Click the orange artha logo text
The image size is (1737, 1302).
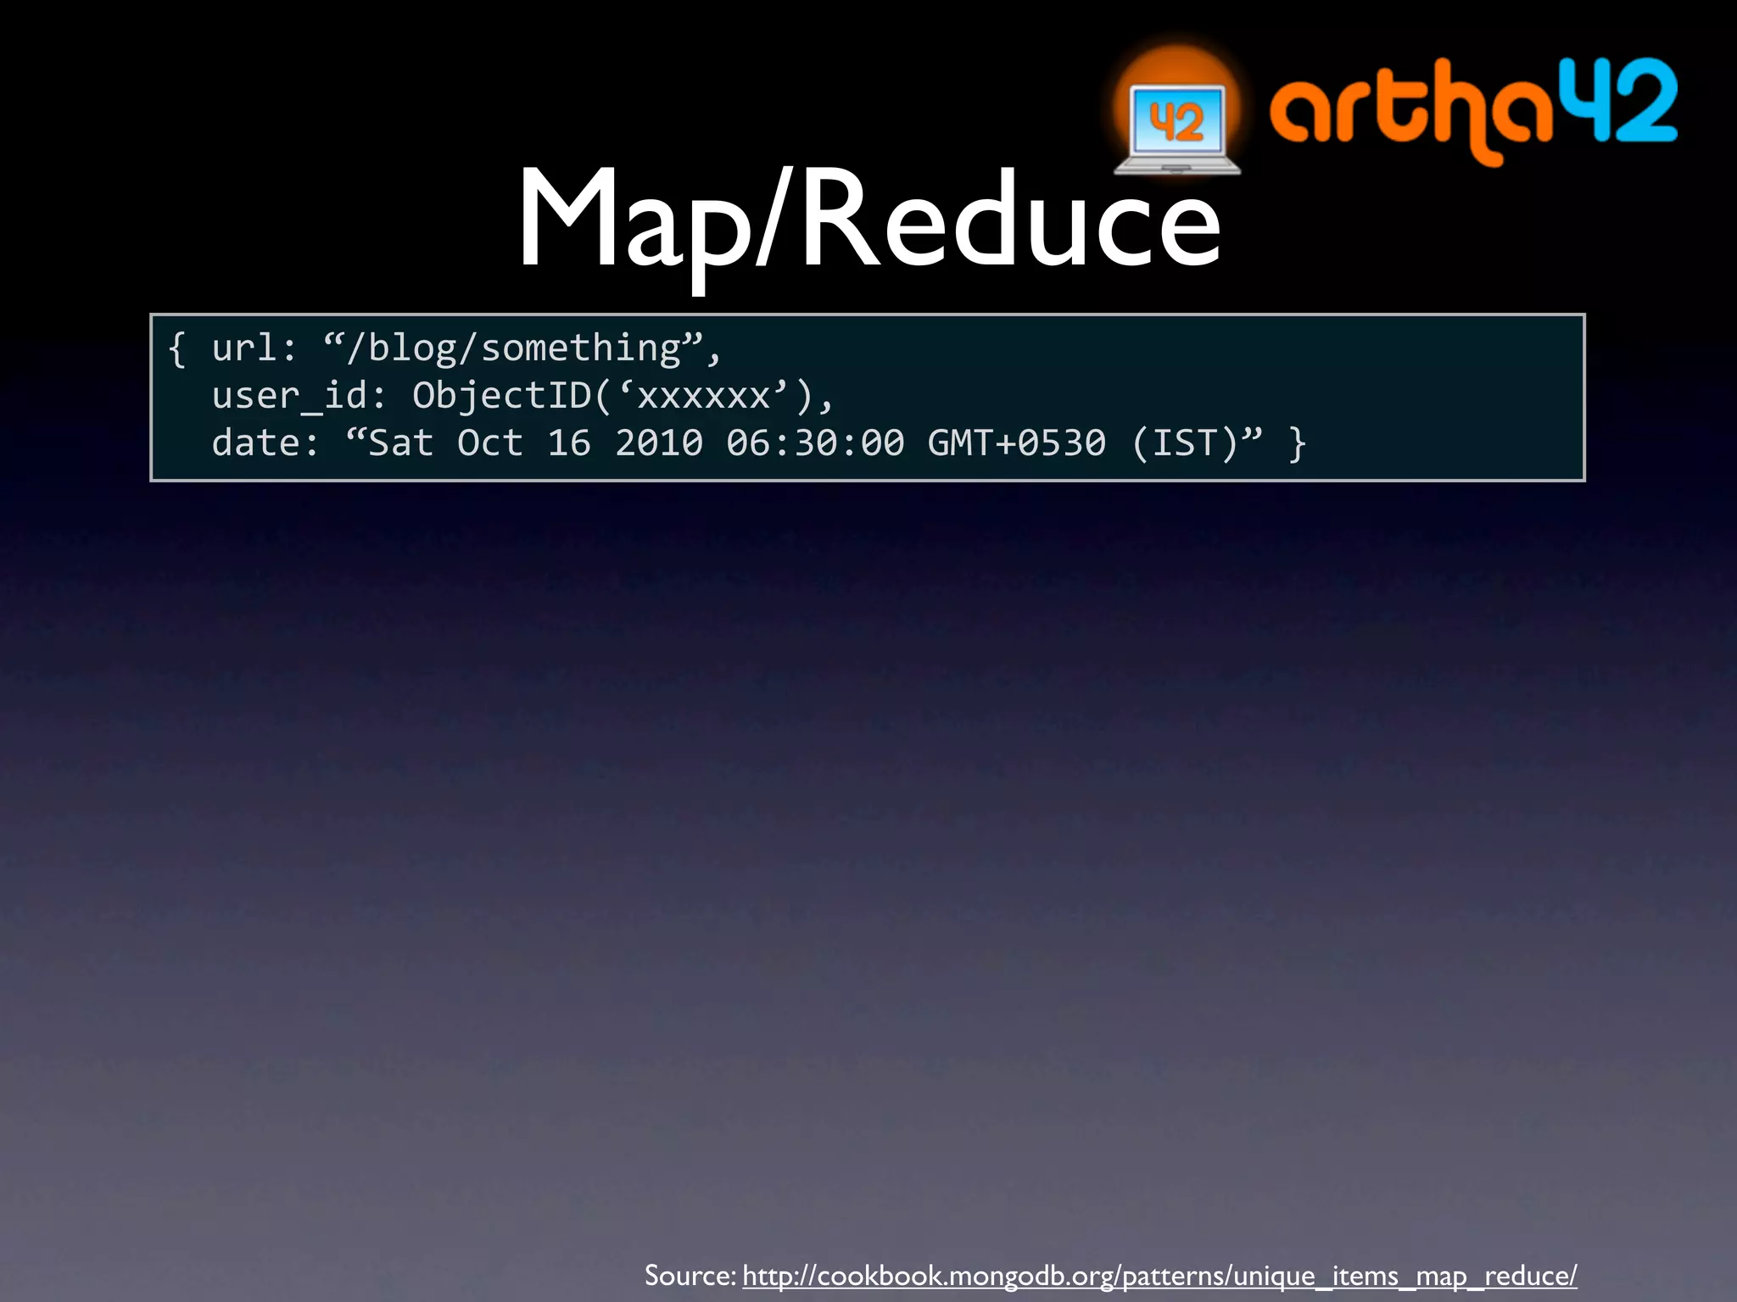coord(1412,108)
